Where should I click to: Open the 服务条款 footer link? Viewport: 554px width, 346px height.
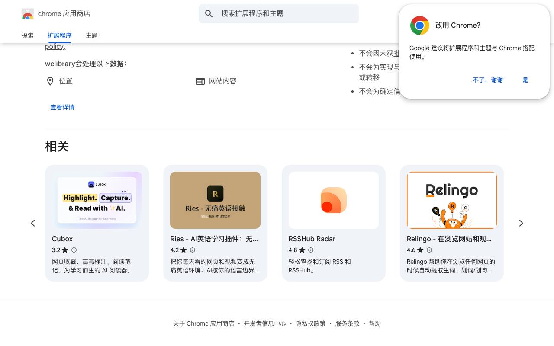(347, 324)
